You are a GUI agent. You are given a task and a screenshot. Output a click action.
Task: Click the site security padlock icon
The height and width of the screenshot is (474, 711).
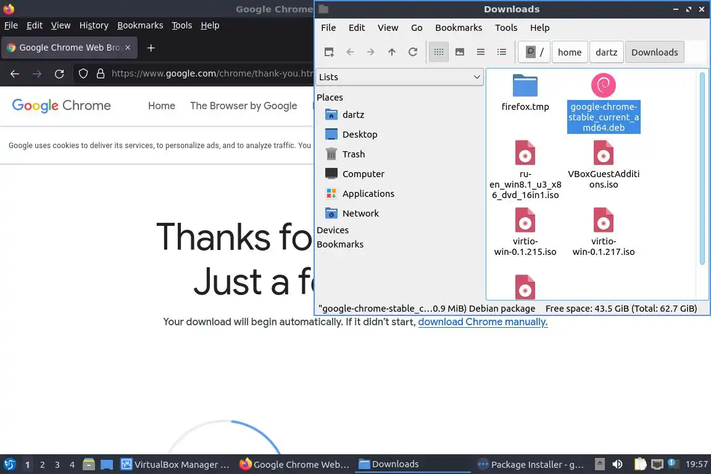point(101,73)
